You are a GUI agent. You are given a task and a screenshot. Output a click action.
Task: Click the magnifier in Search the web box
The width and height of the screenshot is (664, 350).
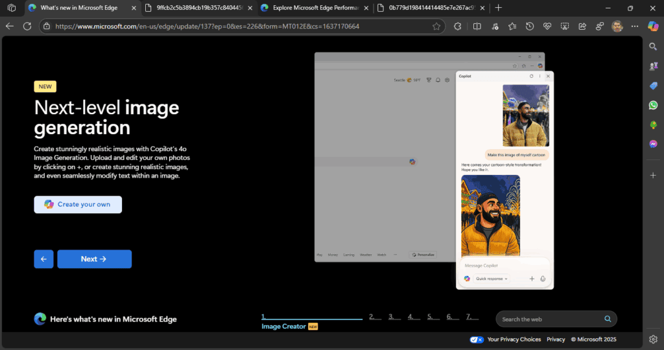tap(608, 319)
